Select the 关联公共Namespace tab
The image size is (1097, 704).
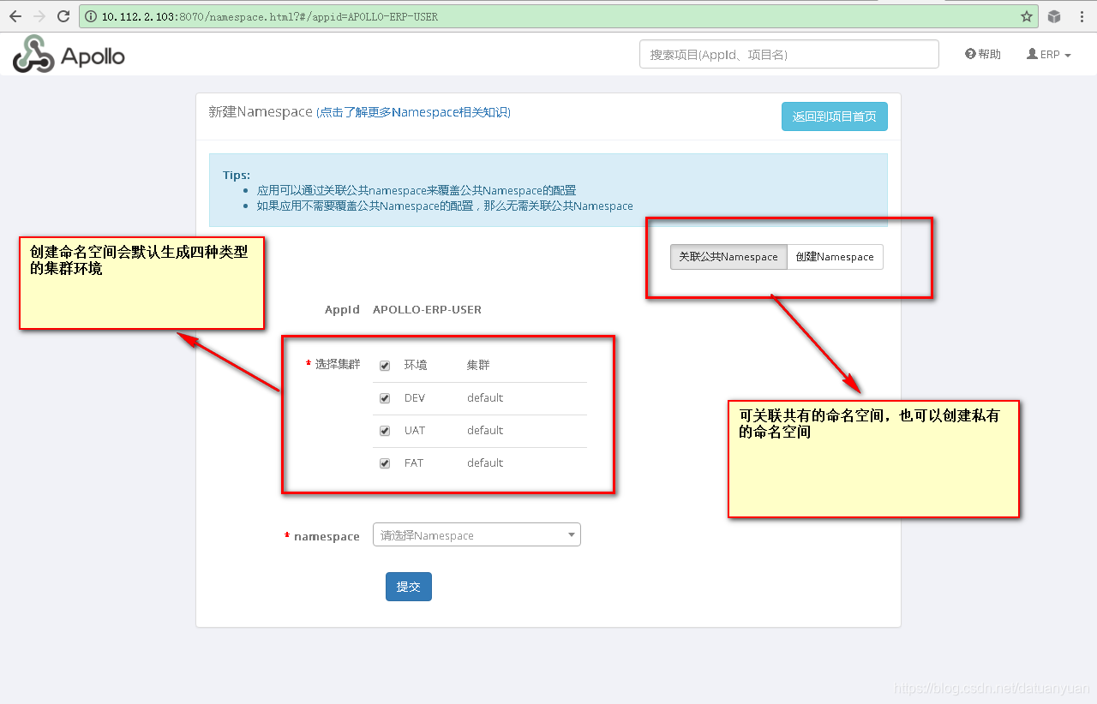point(728,257)
